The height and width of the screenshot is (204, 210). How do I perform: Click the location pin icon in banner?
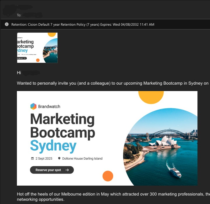click(x=59, y=158)
